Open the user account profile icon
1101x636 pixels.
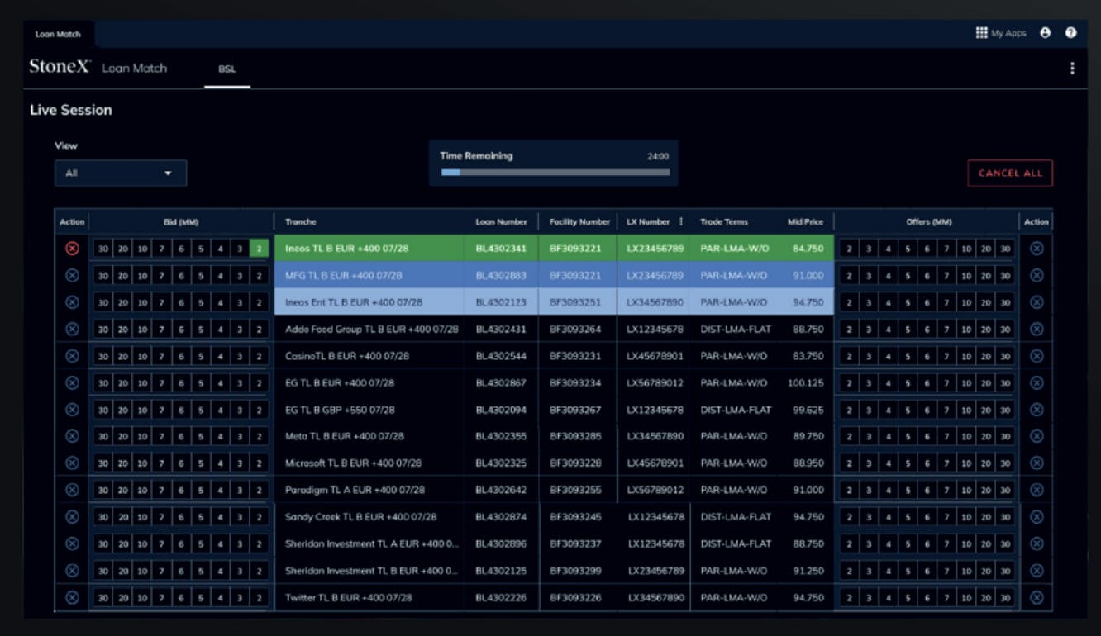coord(1045,33)
